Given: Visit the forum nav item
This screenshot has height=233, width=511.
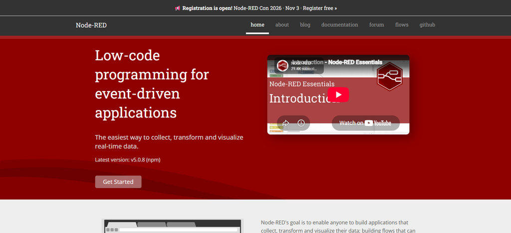Looking at the screenshot, I should pos(376,25).
